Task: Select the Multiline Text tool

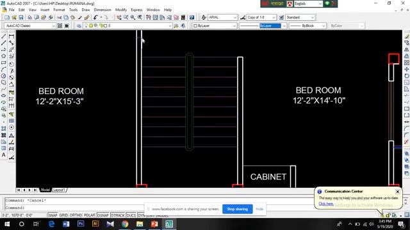Action: tap(4, 155)
